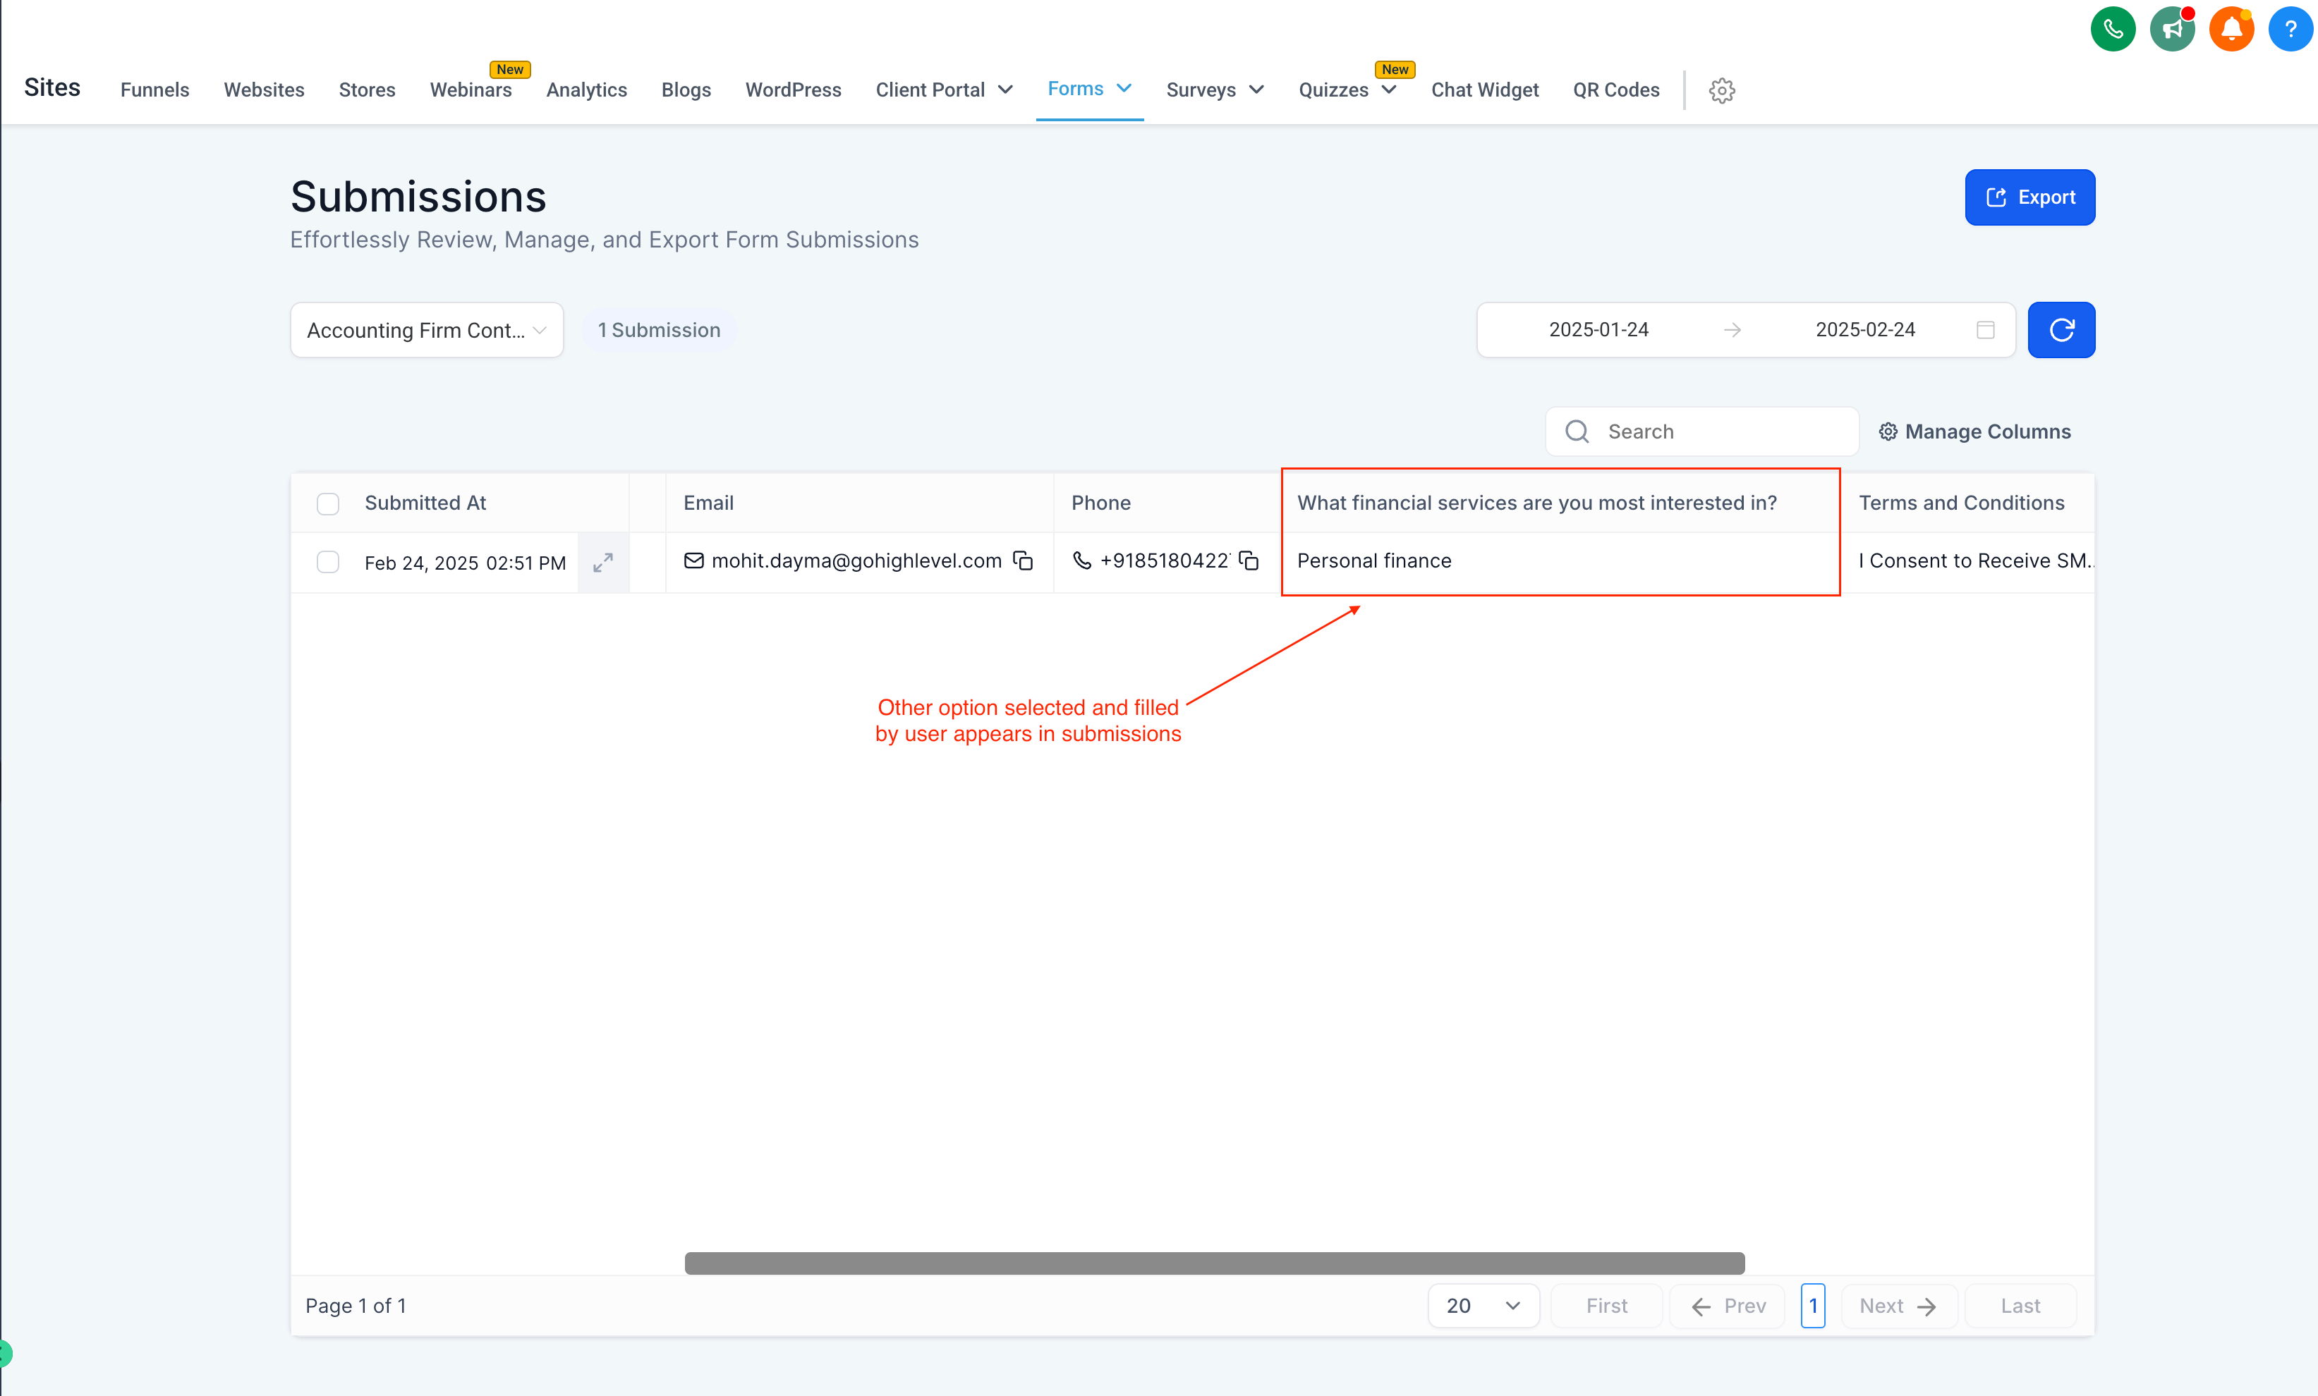This screenshot has height=1396, width=2318.
Task: Check the select-all header checkbox
Action: 327,504
